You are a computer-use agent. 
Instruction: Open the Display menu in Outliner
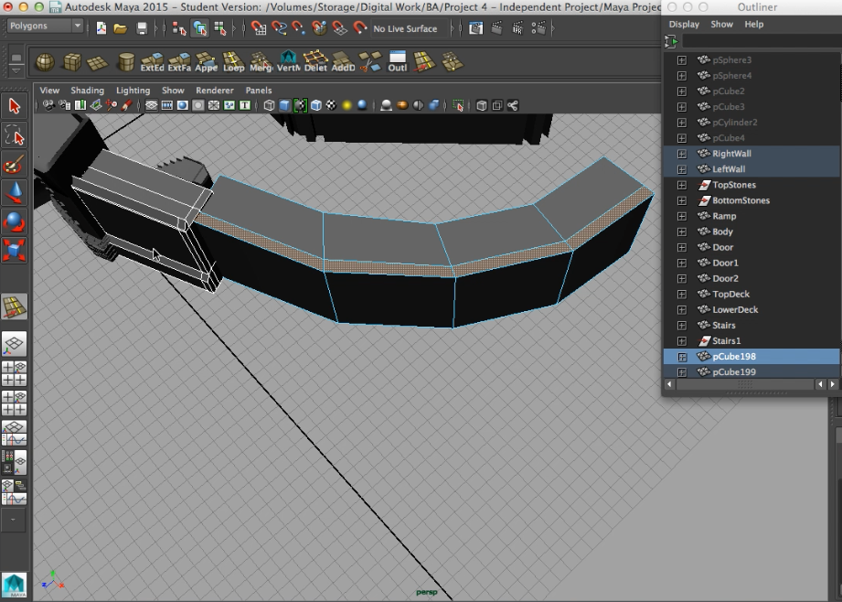683,25
